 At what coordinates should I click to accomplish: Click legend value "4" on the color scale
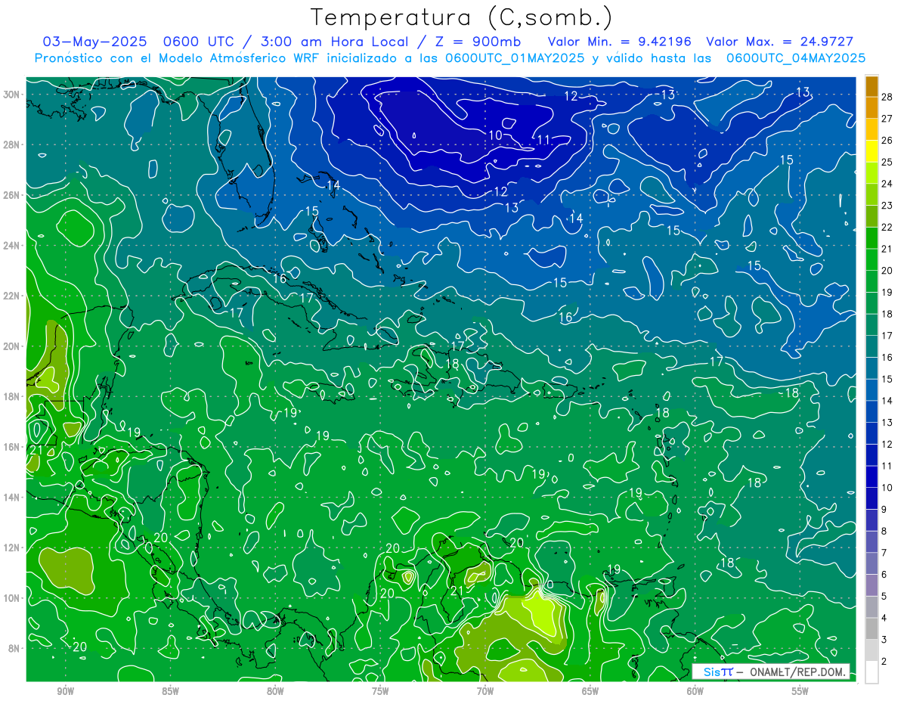pyautogui.click(x=884, y=618)
